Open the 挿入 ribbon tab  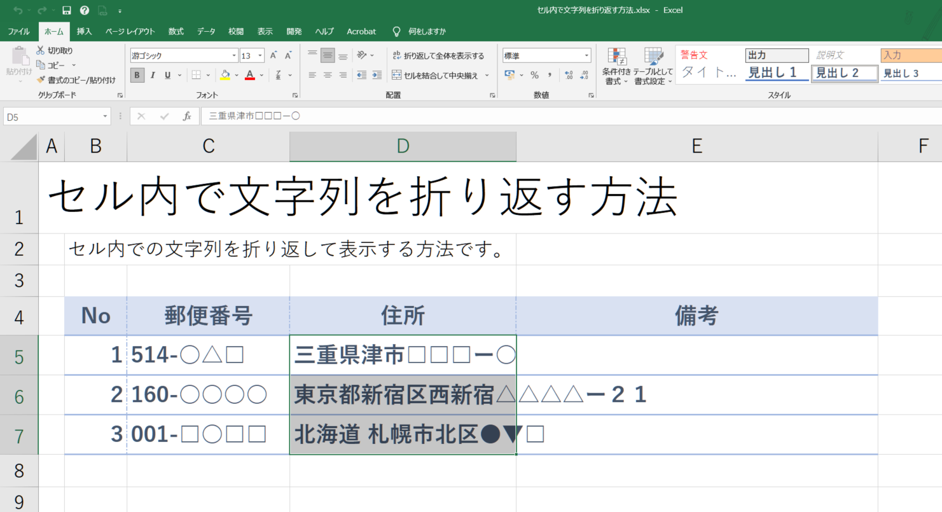click(84, 31)
